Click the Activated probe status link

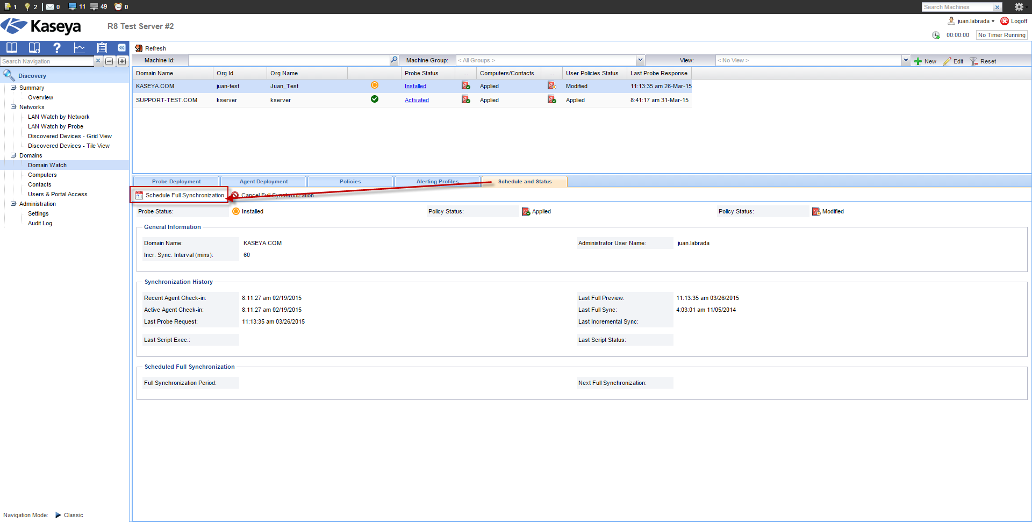(x=417, y=100)
